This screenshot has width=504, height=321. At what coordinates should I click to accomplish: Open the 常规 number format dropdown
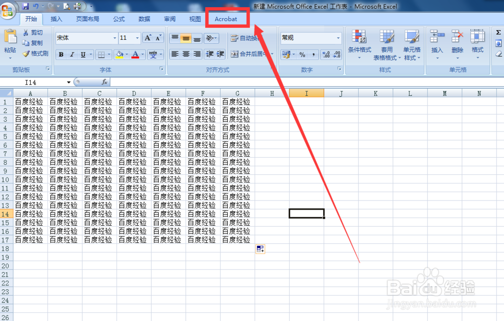[x=338, y=38]
